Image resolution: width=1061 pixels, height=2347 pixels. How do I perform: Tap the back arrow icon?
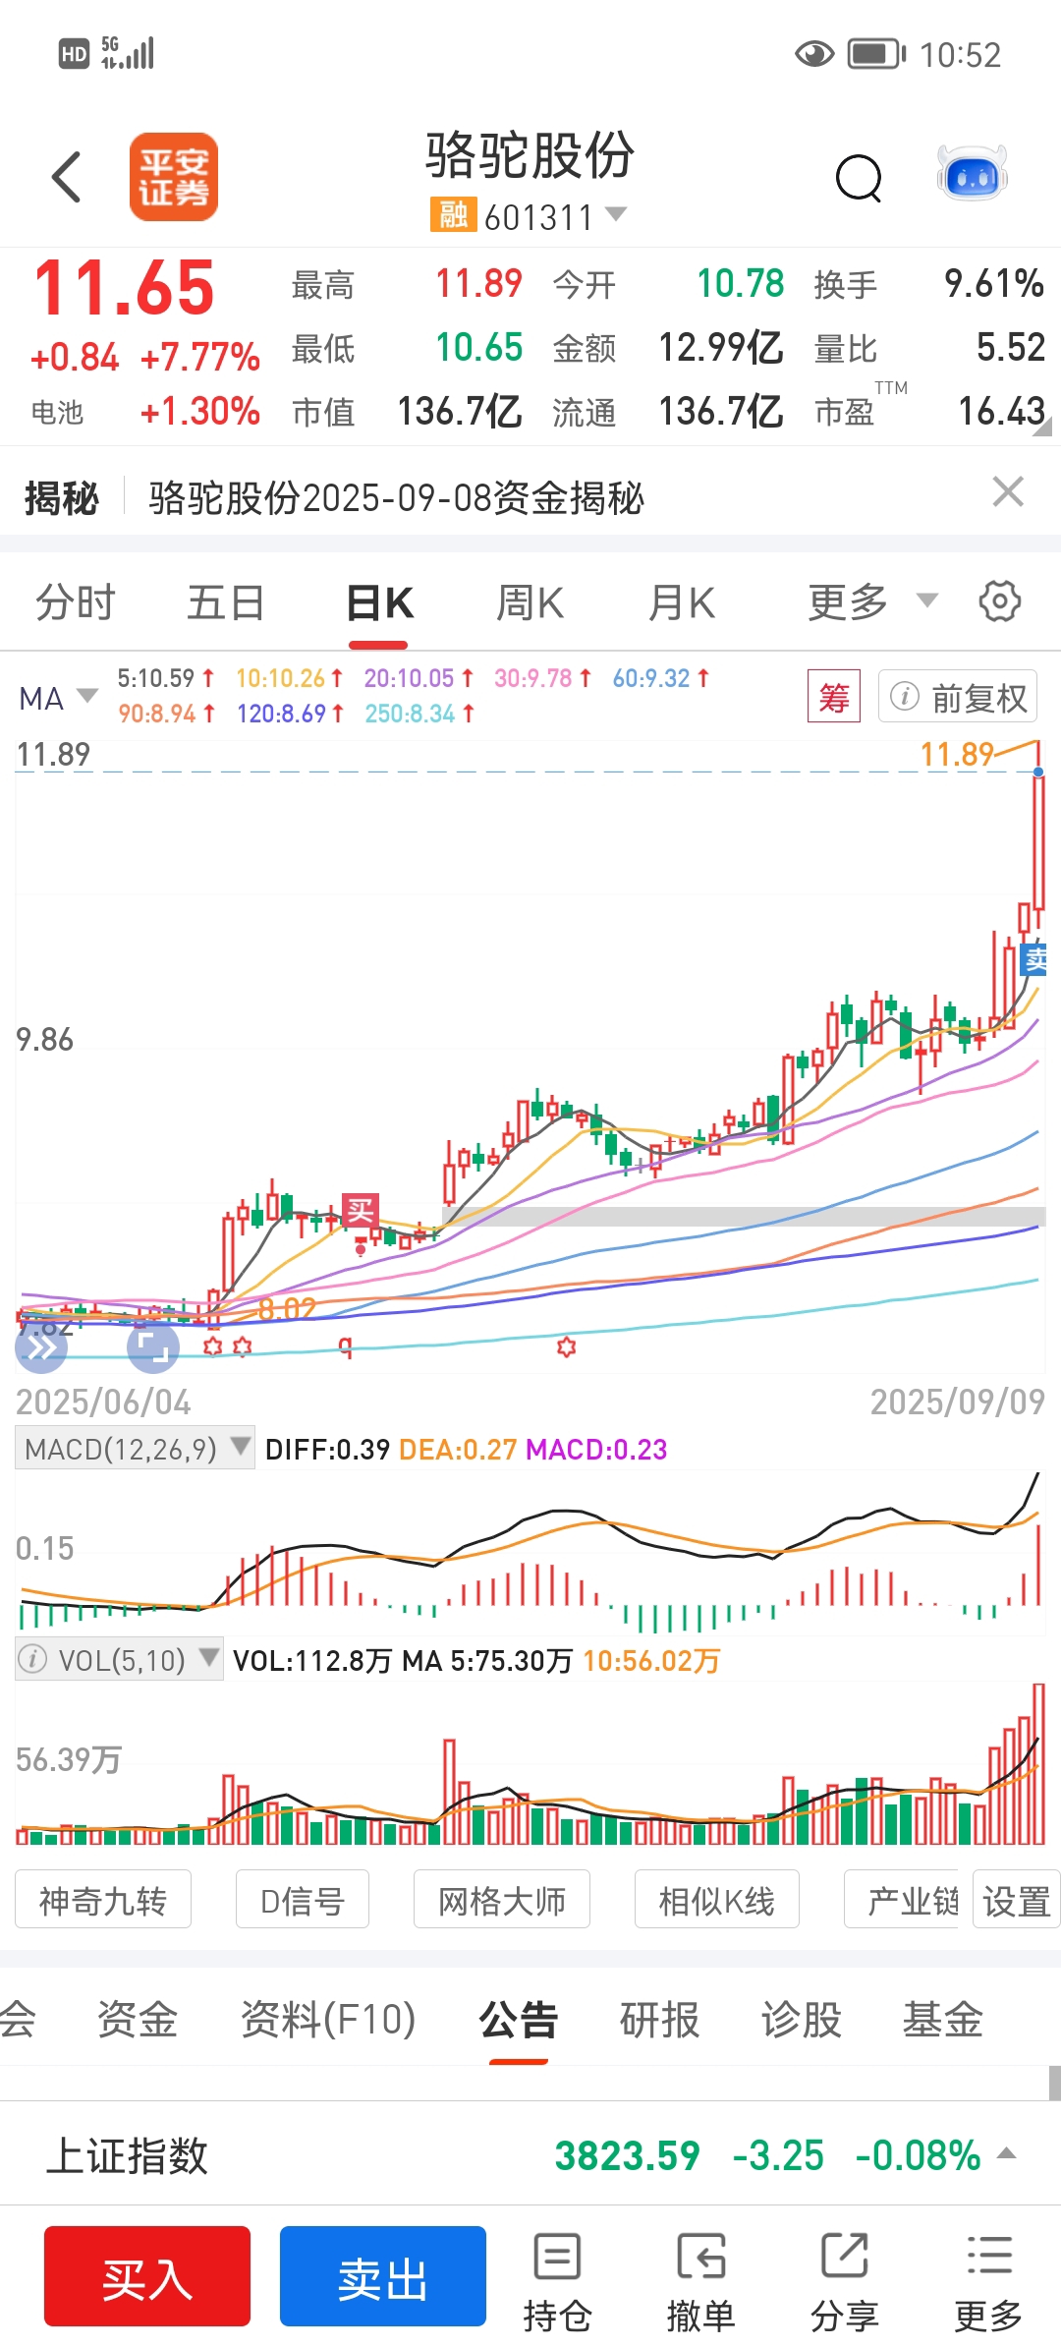tap(67, 177)
